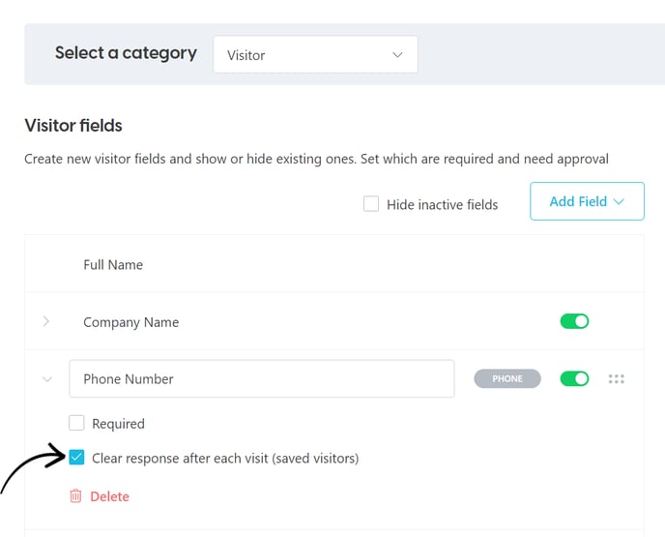Viewport: 665px width, 537px height.
Task: Toggle off the Company Name field switch
Action: [x=574, y=321]
